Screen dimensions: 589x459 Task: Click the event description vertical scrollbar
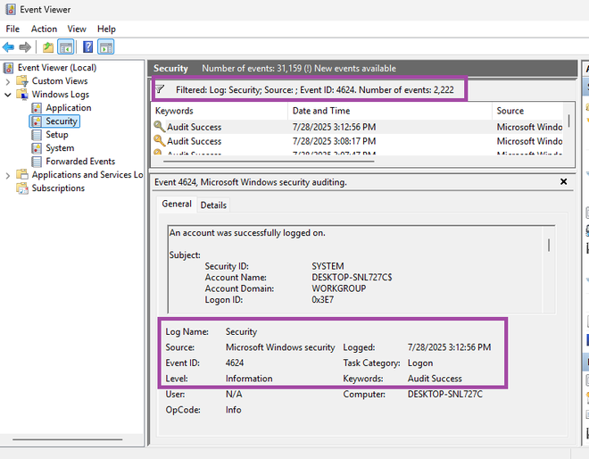coord(549,245)
